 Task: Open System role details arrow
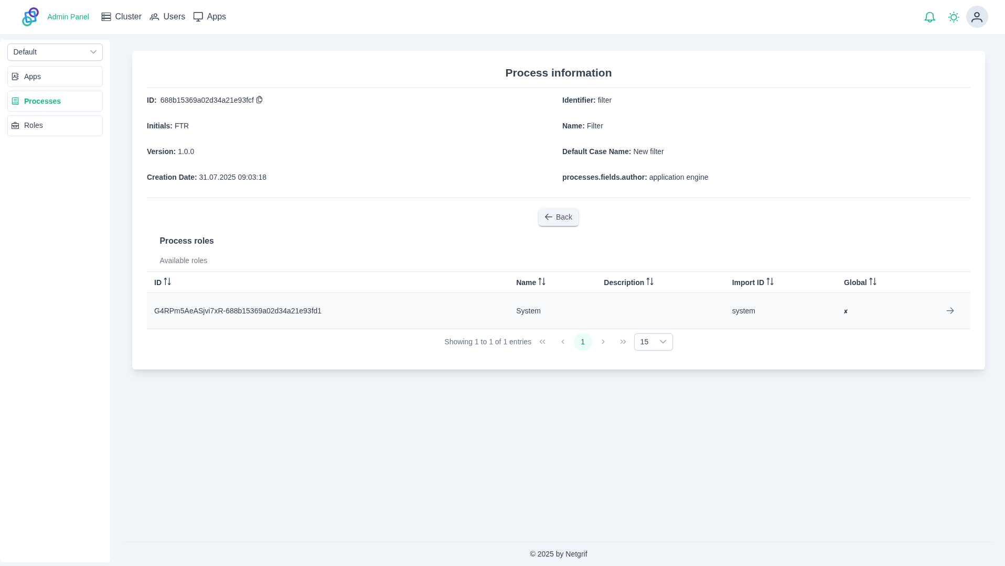950,311
